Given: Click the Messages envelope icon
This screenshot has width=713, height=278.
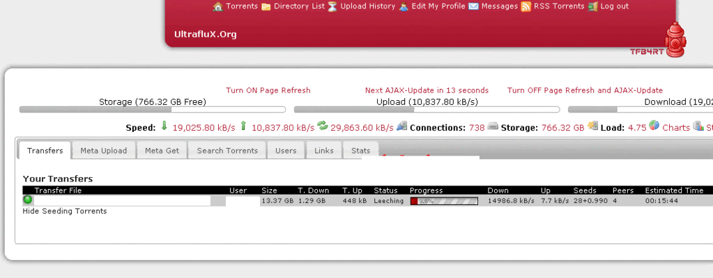Looking at the screenshot, I should point(473,6).
